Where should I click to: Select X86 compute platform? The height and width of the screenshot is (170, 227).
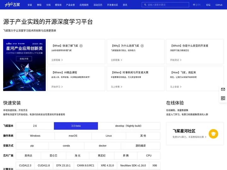(154, 166)
